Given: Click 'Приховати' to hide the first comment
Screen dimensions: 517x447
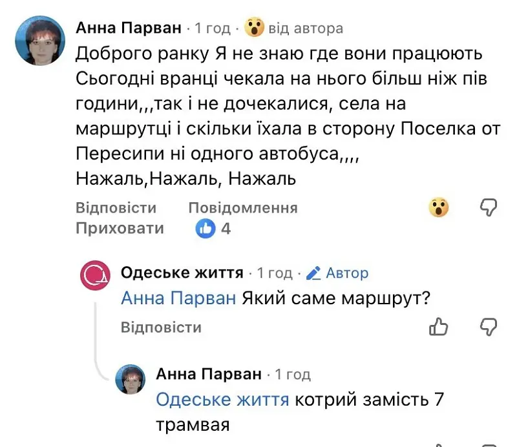Looking at the screenshot, I should pos(120,229).
